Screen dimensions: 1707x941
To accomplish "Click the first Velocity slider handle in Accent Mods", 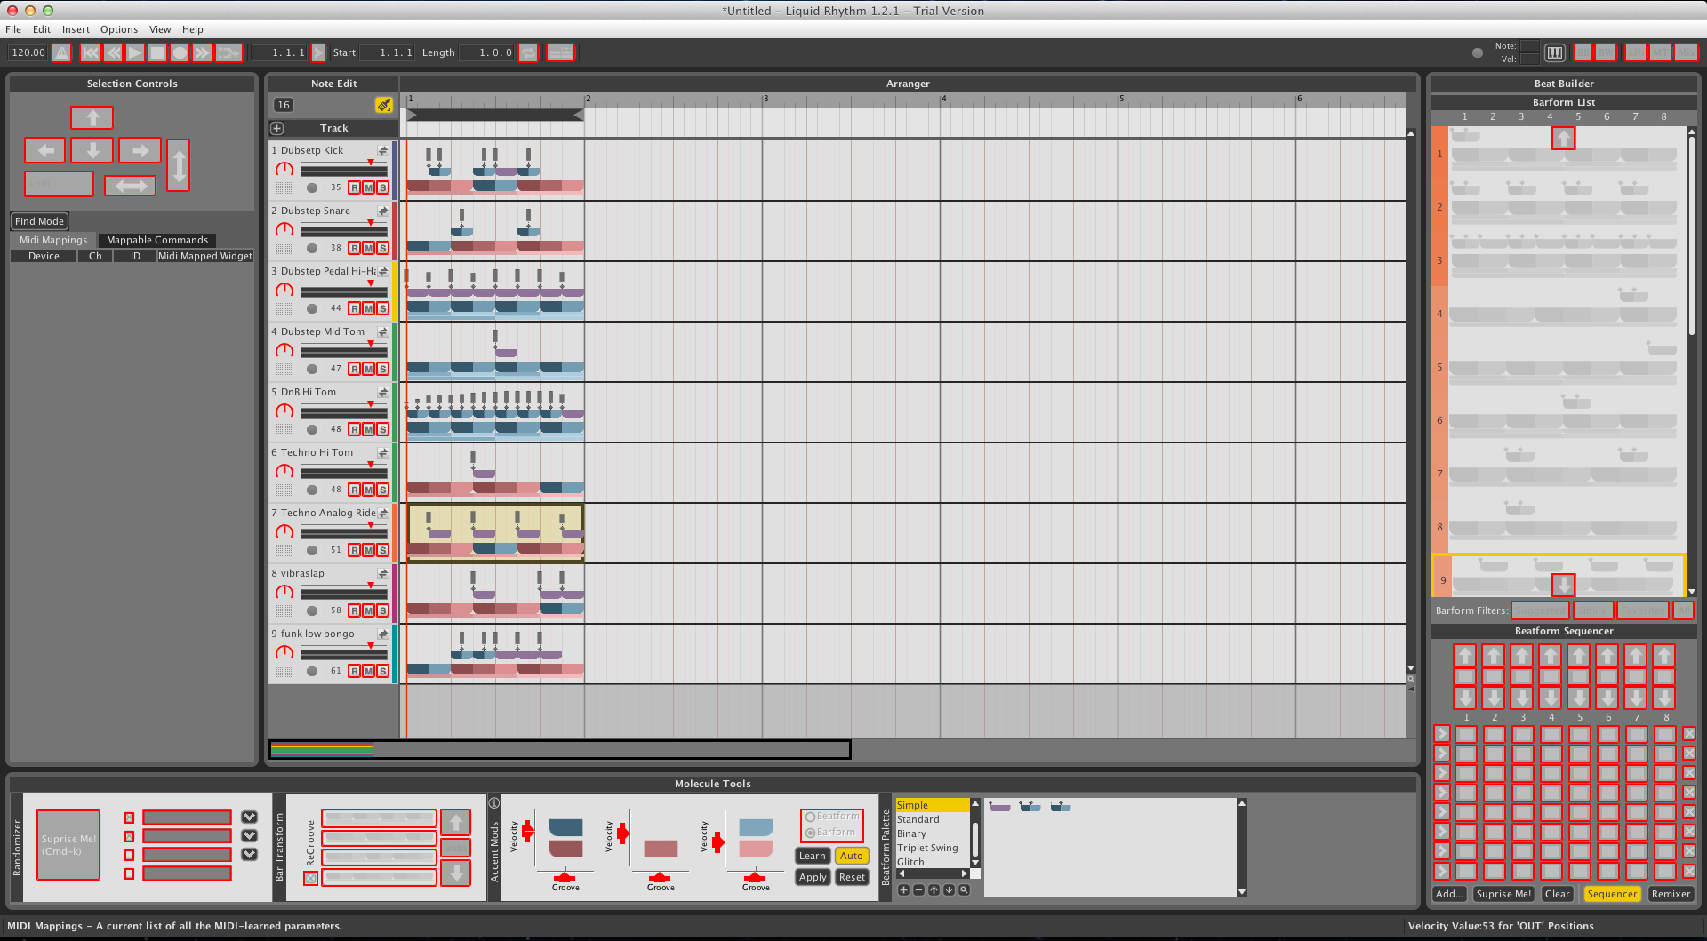I will coord(527,832).
